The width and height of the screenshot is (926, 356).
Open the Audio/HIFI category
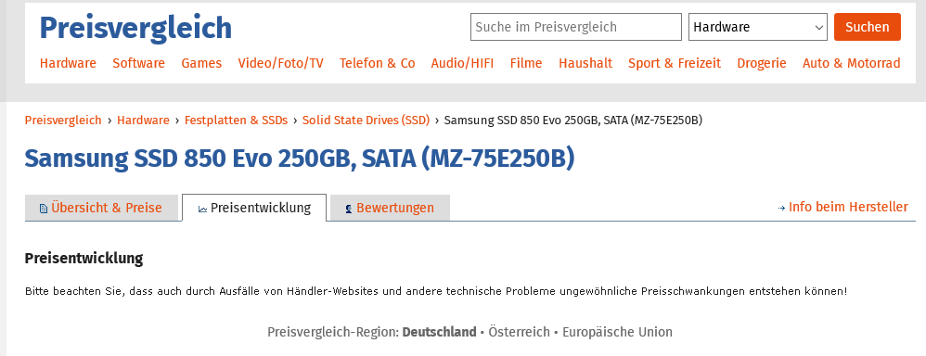tap(462, 63)
